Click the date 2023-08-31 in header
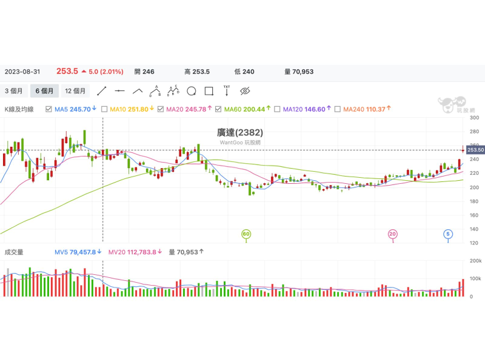 (x=22, y=72)
